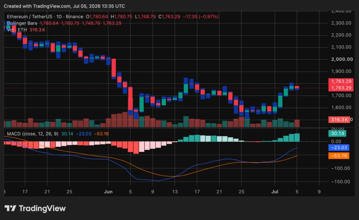Select the blue -23.03 MACD line tag
Viewport: 359px width, 220px height.
point(339,148)
